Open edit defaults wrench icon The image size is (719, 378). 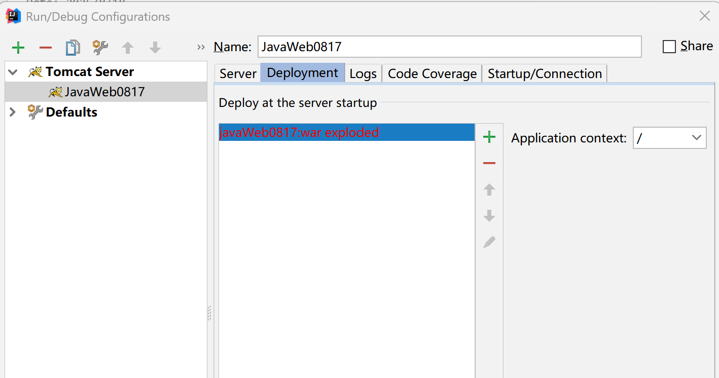pyautogui.click(x=100, y=48)
